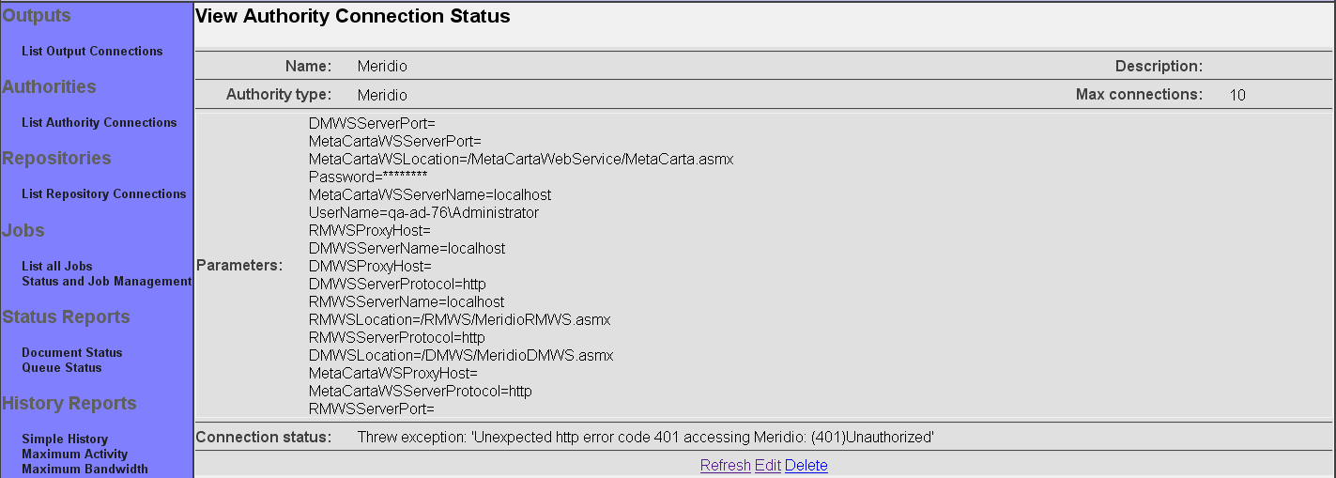Open List Repository Connections page
The width and height of the screenshot is (1336, 478).
pos(103,194)
